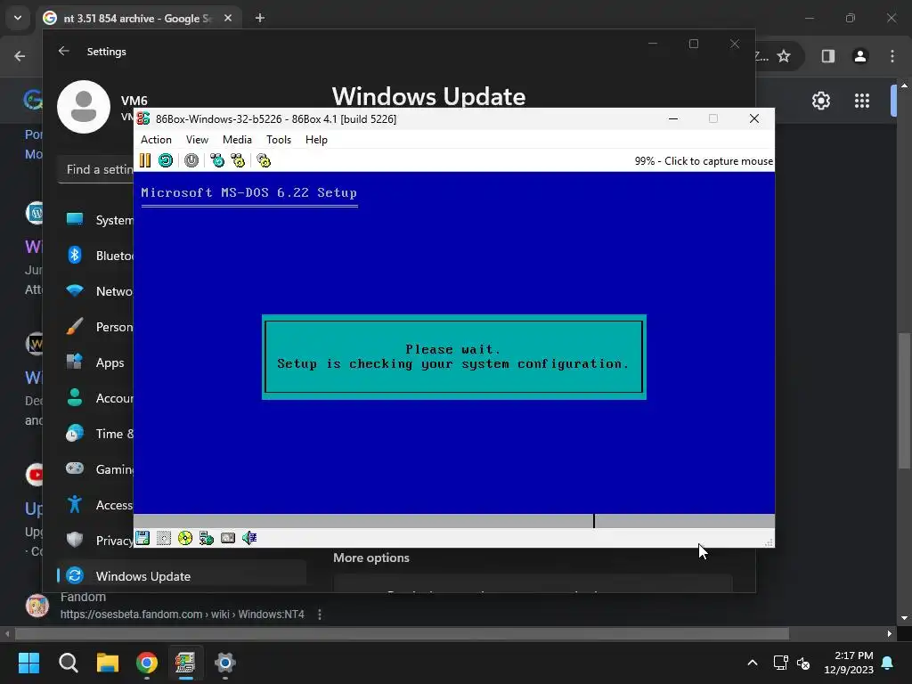
Task: Click muted volume tray icon
Action: (x=803, y=663)
